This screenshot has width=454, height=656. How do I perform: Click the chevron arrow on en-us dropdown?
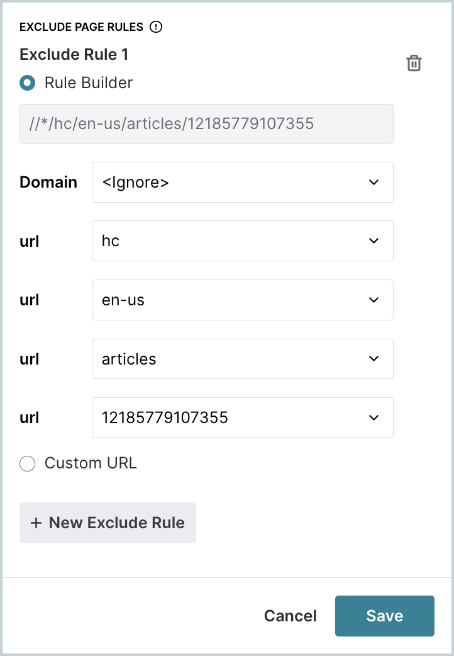tap(374, 300)
